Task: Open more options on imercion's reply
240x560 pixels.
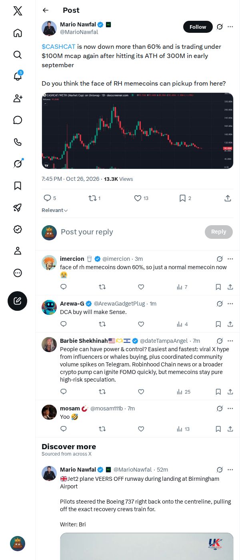Action: 230,259
